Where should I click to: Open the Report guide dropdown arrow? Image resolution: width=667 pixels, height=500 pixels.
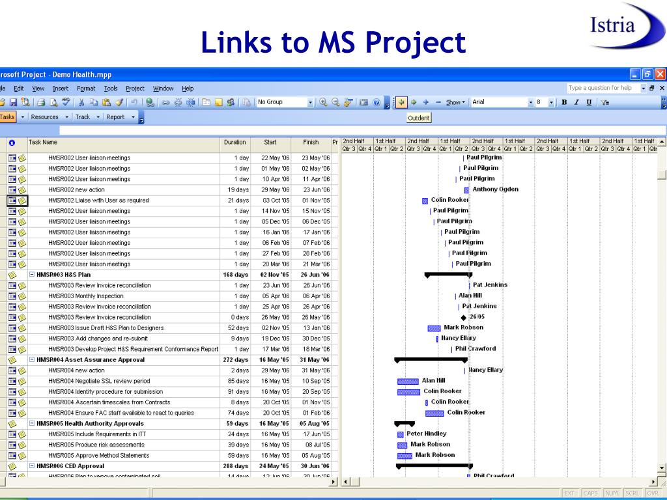pos(133,117)
